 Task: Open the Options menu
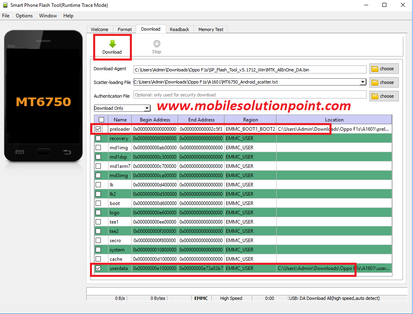coord(24,16)
